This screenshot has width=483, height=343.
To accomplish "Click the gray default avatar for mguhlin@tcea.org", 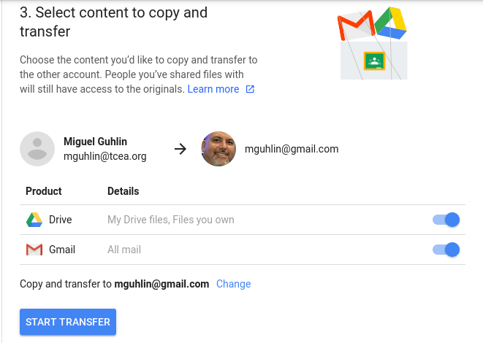I will point(37,149).
